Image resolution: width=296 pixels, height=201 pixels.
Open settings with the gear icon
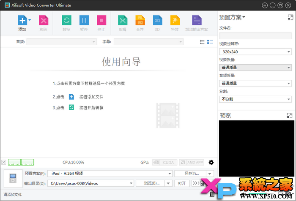coord(211,162)
